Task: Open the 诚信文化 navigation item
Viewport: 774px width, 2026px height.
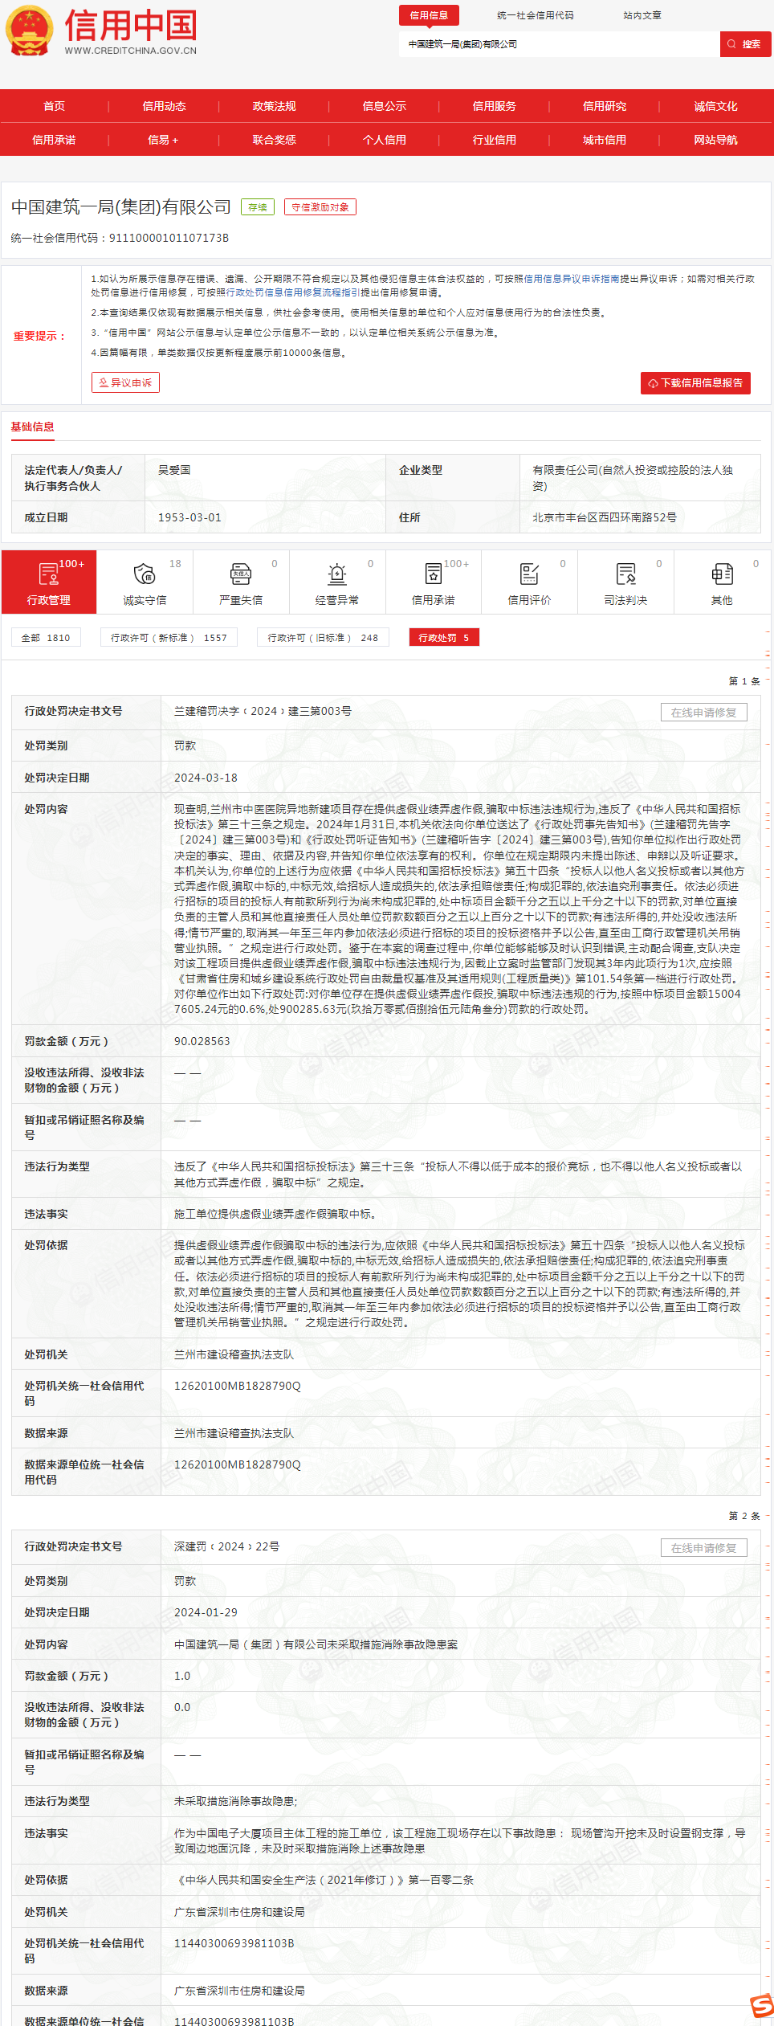Action: [x=715, y=106]
